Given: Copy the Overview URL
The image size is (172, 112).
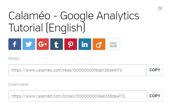Looking at the screenshot, I should click(155, 96).
